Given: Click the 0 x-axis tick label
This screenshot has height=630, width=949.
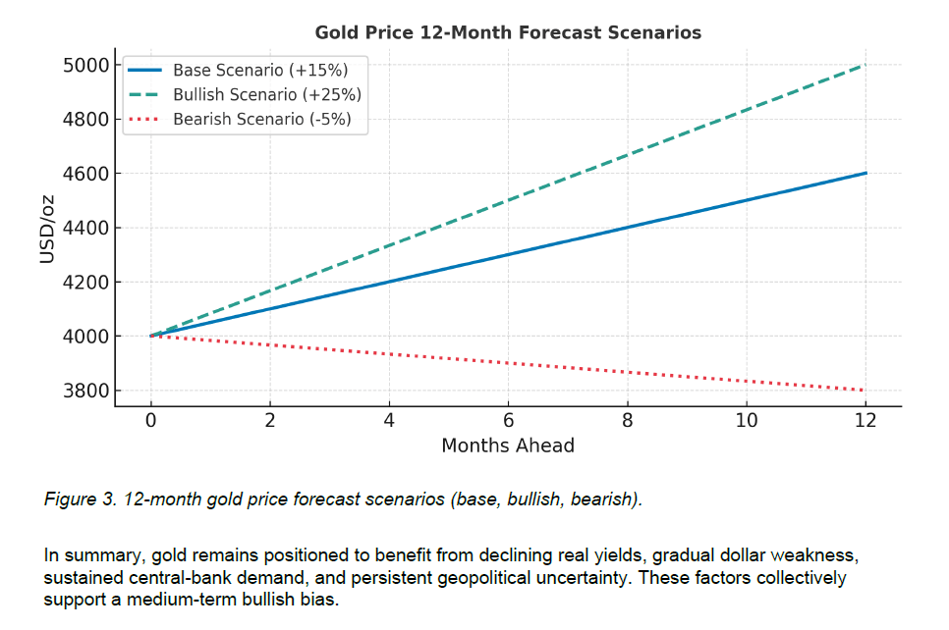Looking at the screenshot, I should click(150, 420).
